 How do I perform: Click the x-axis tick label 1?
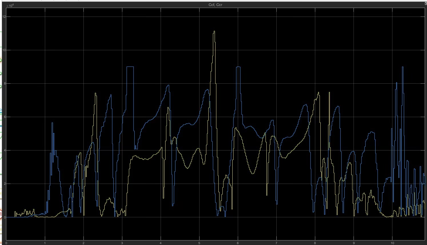coord(45,243)
